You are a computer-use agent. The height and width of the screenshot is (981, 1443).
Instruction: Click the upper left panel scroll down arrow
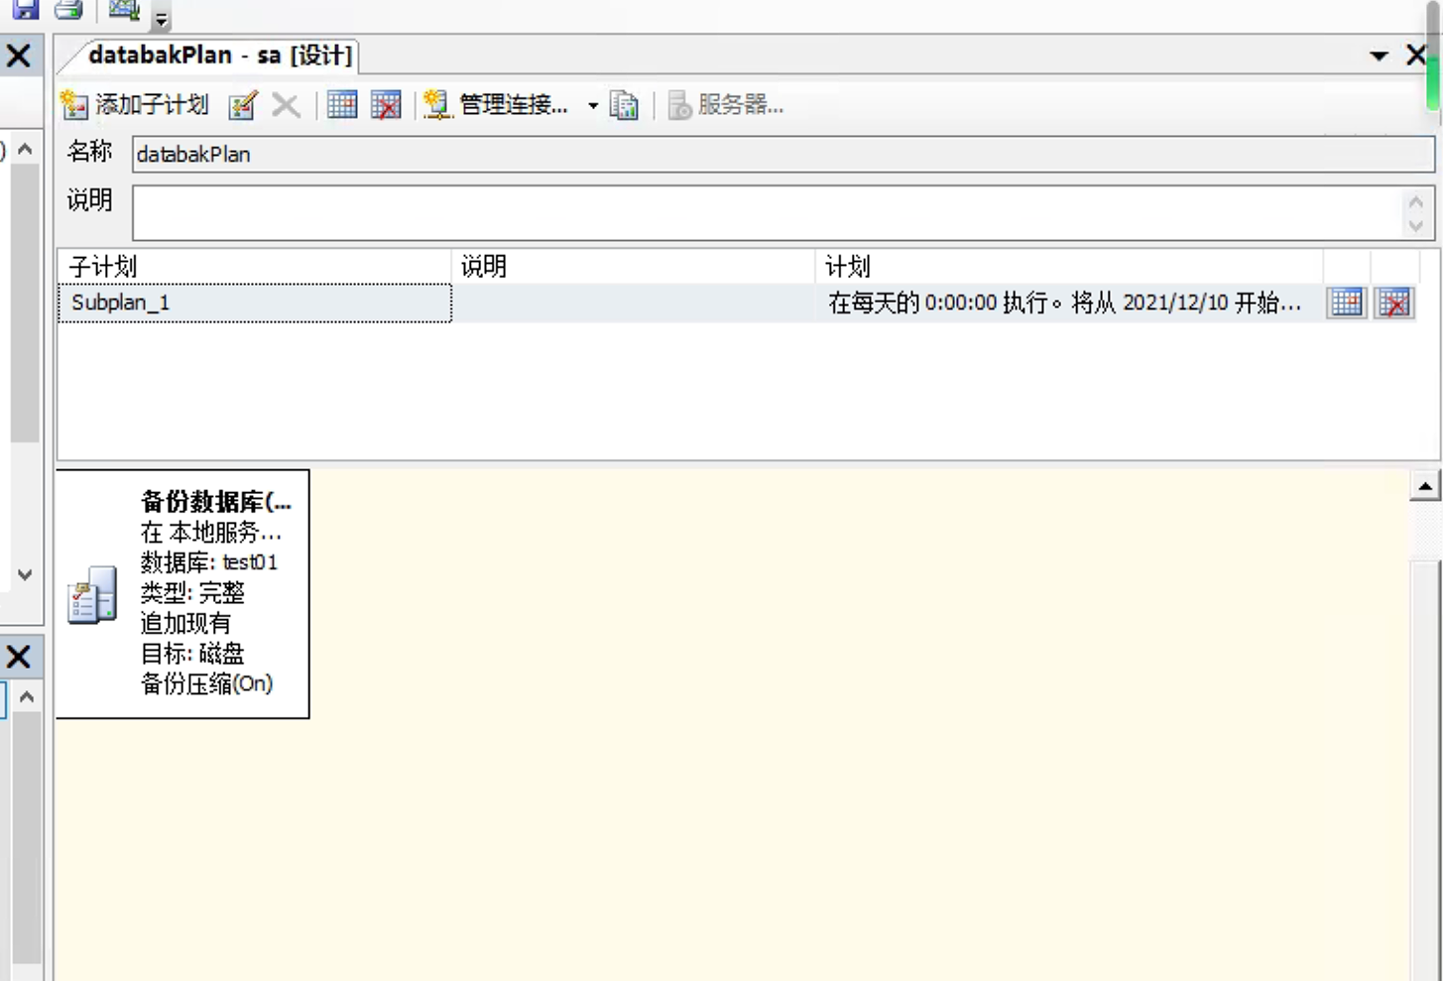pos(26,574)
